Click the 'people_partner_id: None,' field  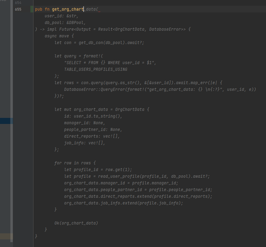(93, 129)
